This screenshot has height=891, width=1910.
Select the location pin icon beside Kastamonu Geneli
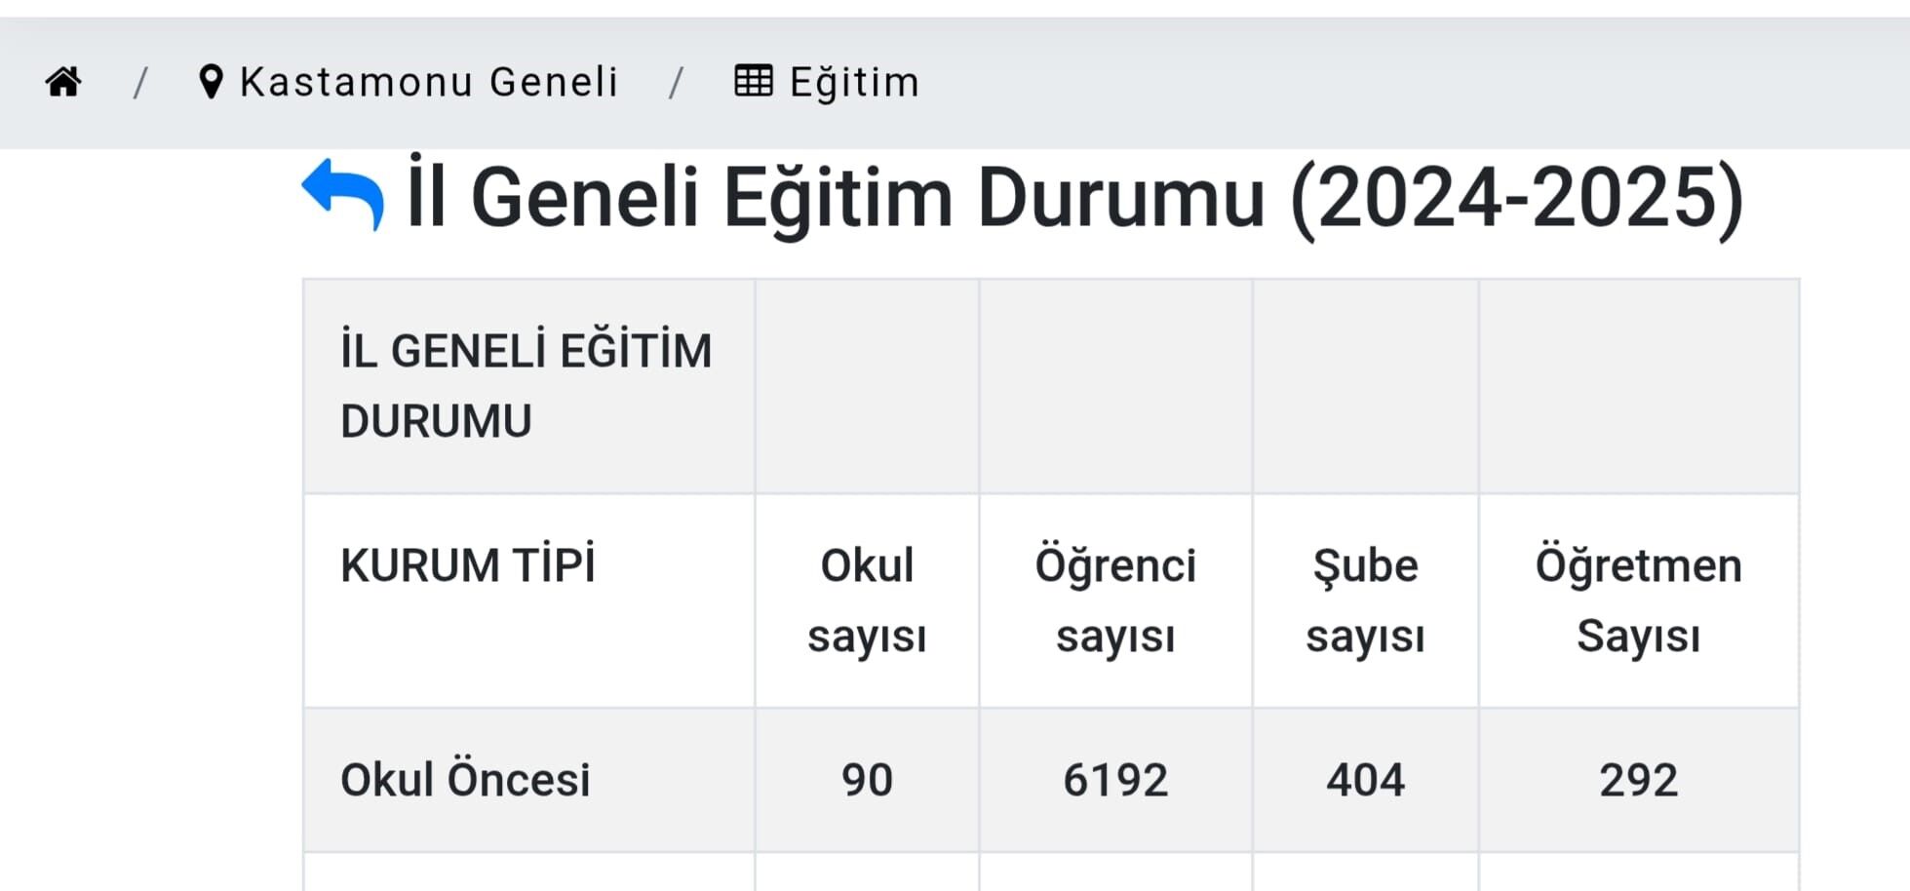[x=211, y=80]
